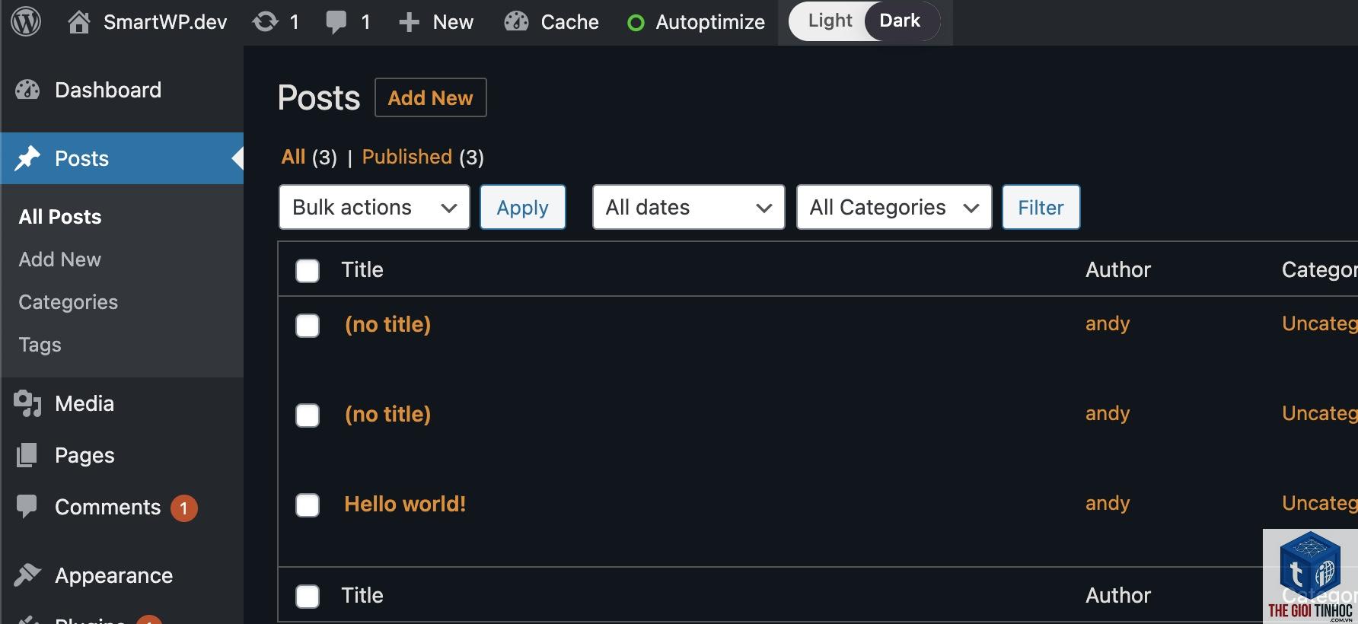Viewport: 1358px width, 624px height.
Task: Click the Author column label in the footer
Action: coord(1118,595)
